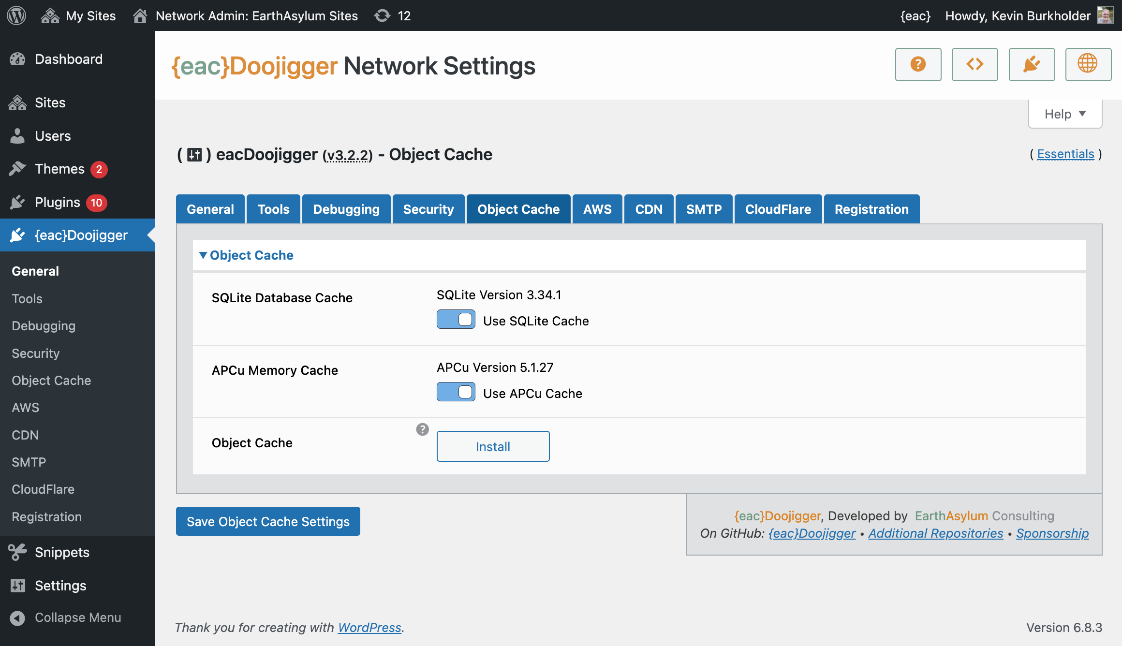The width and height of the screenshot is (1122, 646).
Task: Switch to the Debugging tab
Action: [346, 209]
